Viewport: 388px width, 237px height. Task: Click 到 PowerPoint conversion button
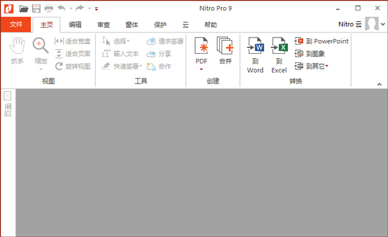point(321,41)
